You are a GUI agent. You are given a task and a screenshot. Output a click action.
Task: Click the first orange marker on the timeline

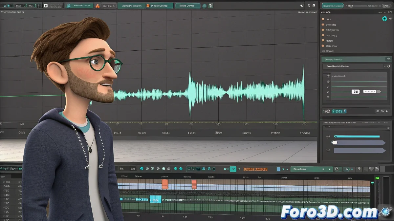[165, 184]
